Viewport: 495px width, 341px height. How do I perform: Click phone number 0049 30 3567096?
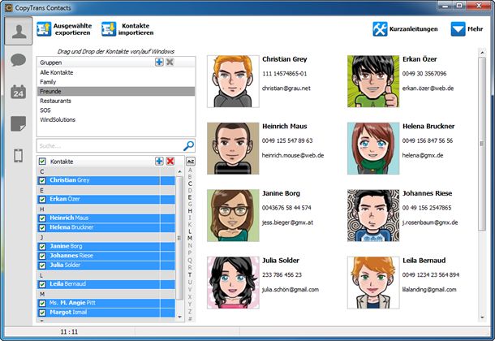[x=424, y=74]
